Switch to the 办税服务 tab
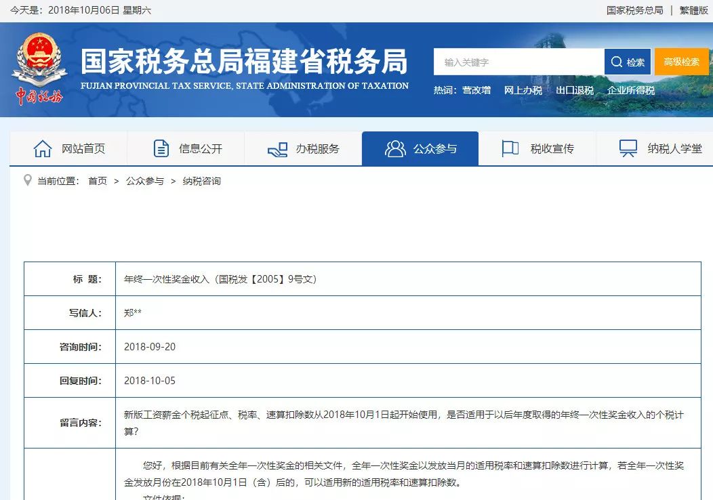The width and height of the screenshot is (713, 500). pos(304,148)
